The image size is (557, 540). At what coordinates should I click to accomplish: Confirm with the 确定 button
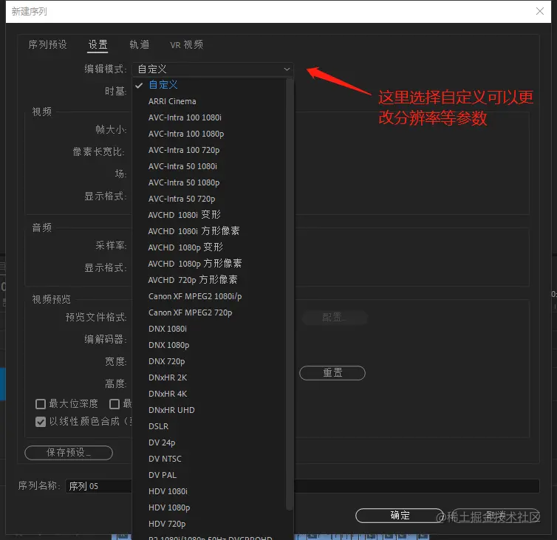tap(400, 516)
